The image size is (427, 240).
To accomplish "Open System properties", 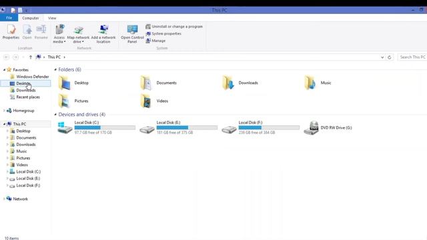I will click(x=163, y=33).
